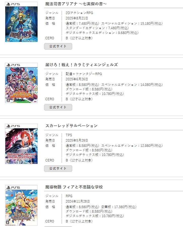Click title 届けろ！戦え！カラミティエンジェルズ

pyautogui.click(x=82, y=65)
